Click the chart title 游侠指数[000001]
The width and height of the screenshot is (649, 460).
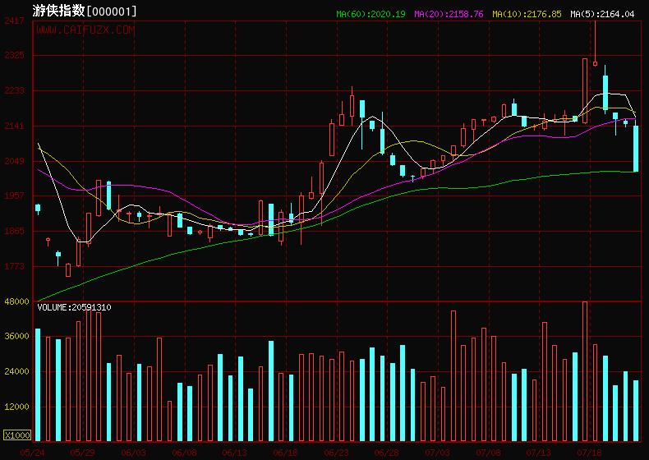click(x=85, y=11)
